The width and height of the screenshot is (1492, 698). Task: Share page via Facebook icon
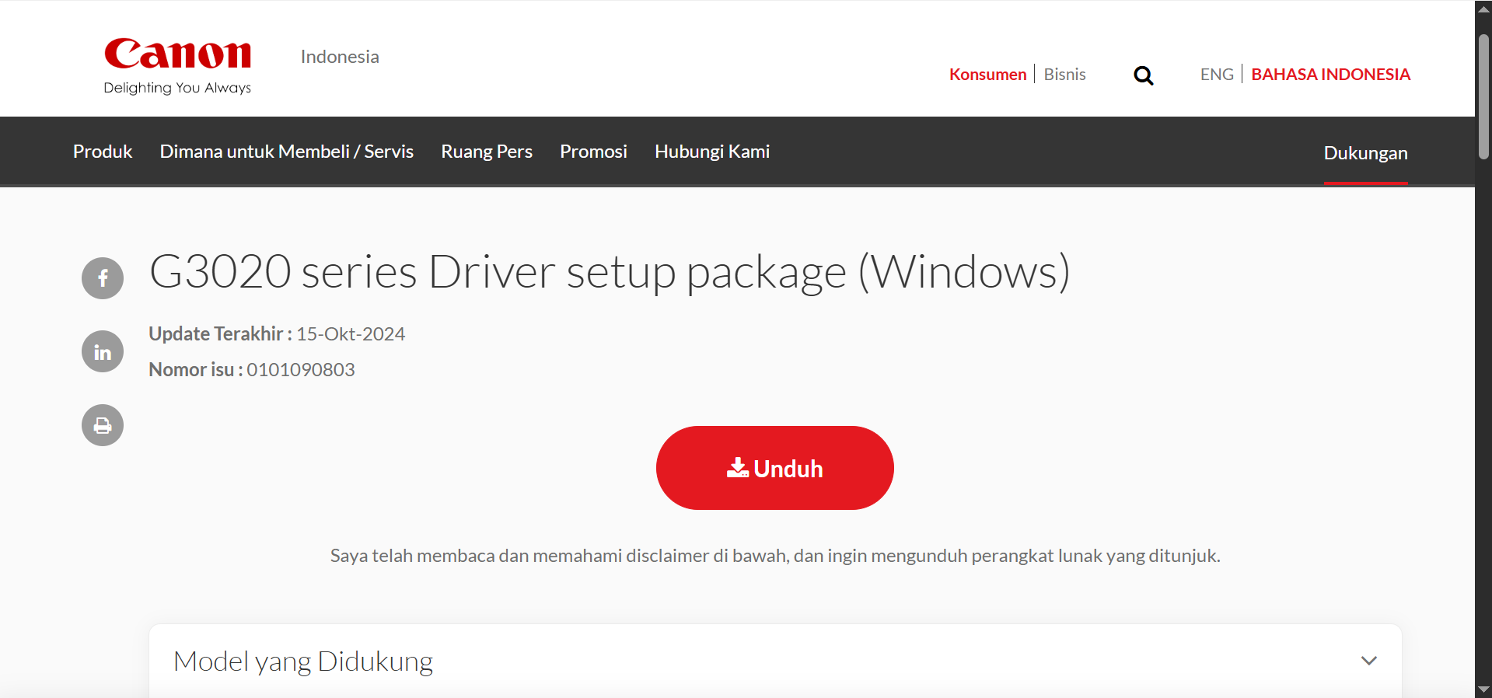click(x=103, y=278)
